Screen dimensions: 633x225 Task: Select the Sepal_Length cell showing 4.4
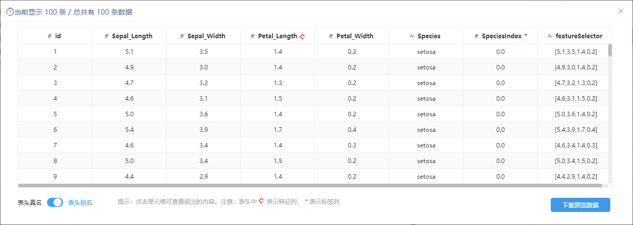click(129, 177)
